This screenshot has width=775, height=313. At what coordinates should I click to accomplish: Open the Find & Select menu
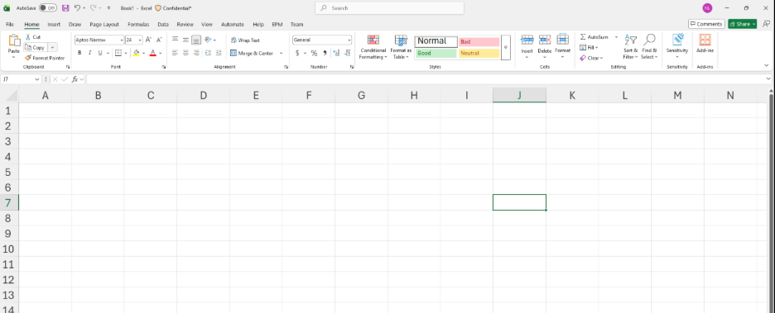point(649,47)
